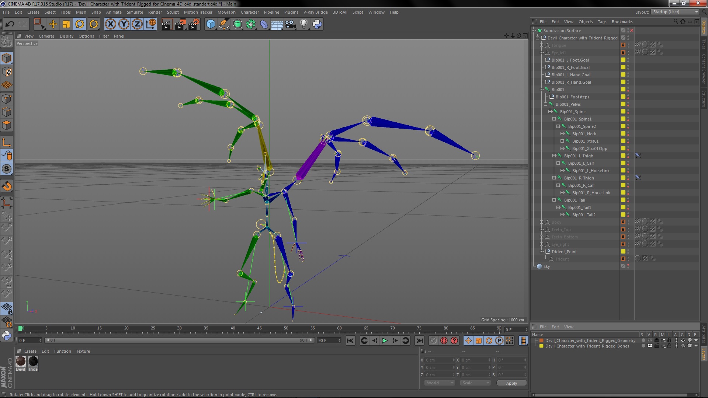The height and width of the screenshot is (398, 708).
Task: Open the spline pen tool icon
Action: click(x=224, y=24)
